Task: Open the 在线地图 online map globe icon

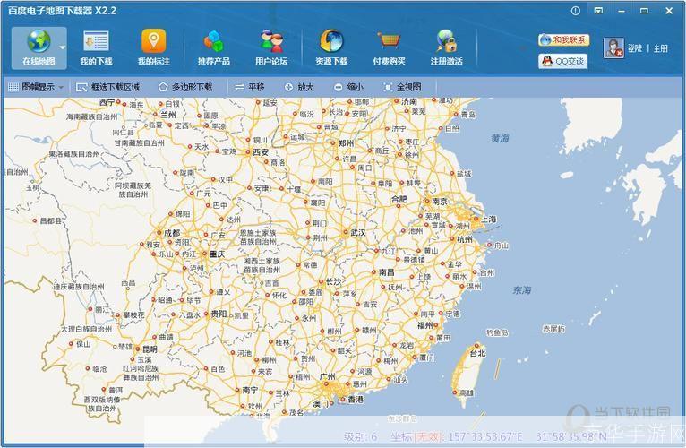Action: 38,42
